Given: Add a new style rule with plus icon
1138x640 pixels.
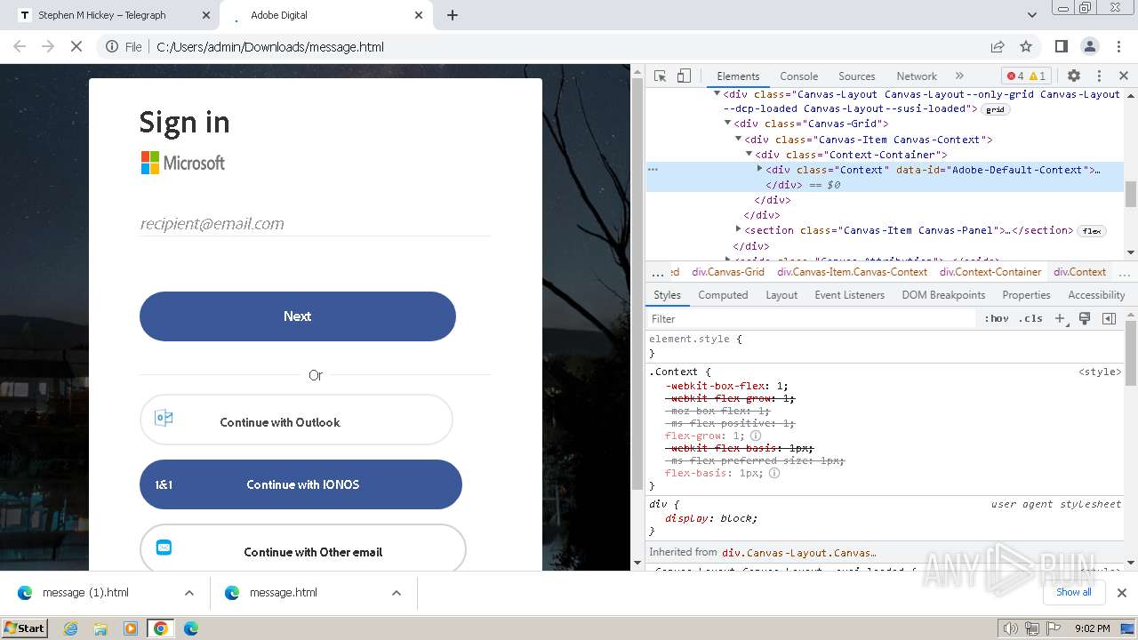Looking at the screenshot, I should coord(1060,318).
